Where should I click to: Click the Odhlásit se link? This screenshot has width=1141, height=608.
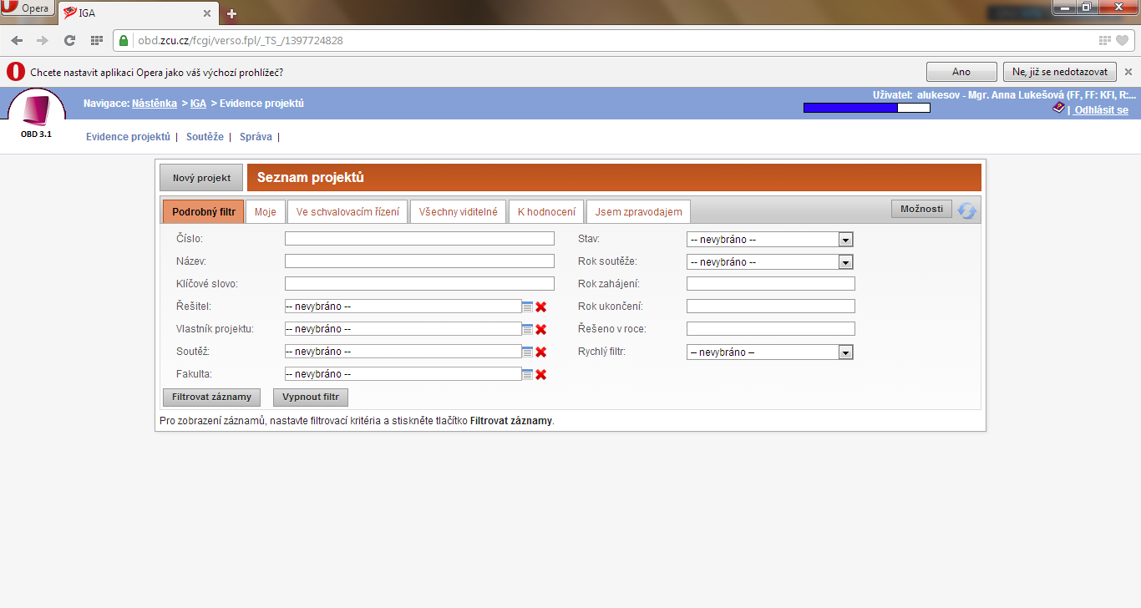pyautogui.click(x=1101, y=110)
